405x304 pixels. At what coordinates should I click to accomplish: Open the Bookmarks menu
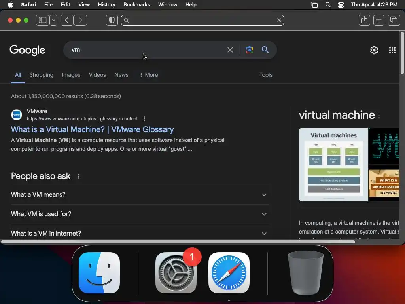136,5
